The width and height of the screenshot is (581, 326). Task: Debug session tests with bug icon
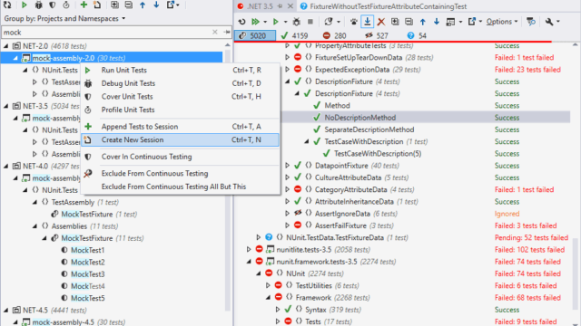297,22
